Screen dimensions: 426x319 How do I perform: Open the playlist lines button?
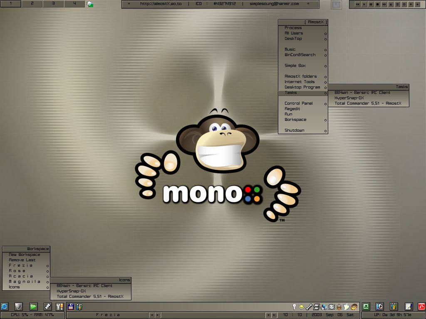coord(397,4)
